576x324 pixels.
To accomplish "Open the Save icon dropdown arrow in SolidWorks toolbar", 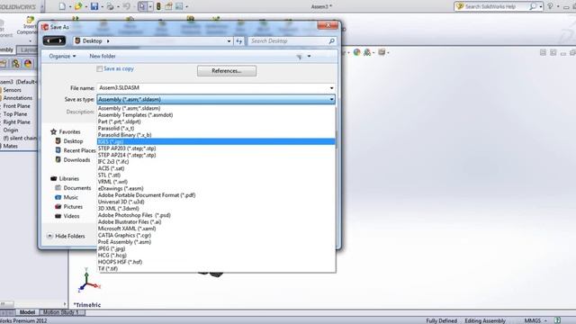I will (102, 6).
